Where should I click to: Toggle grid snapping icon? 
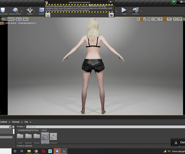point(156,19)
